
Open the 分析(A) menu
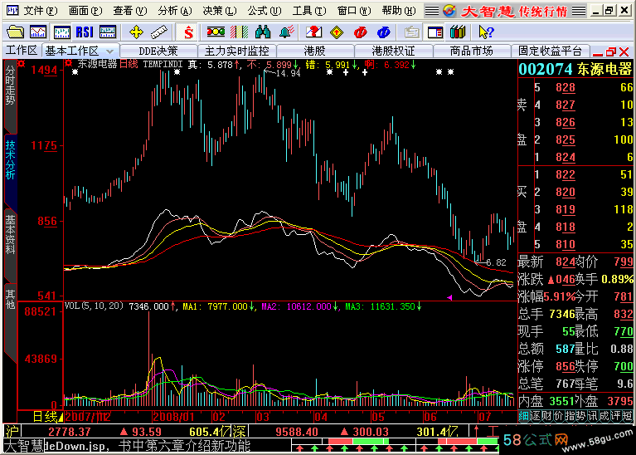pos(175,11)
